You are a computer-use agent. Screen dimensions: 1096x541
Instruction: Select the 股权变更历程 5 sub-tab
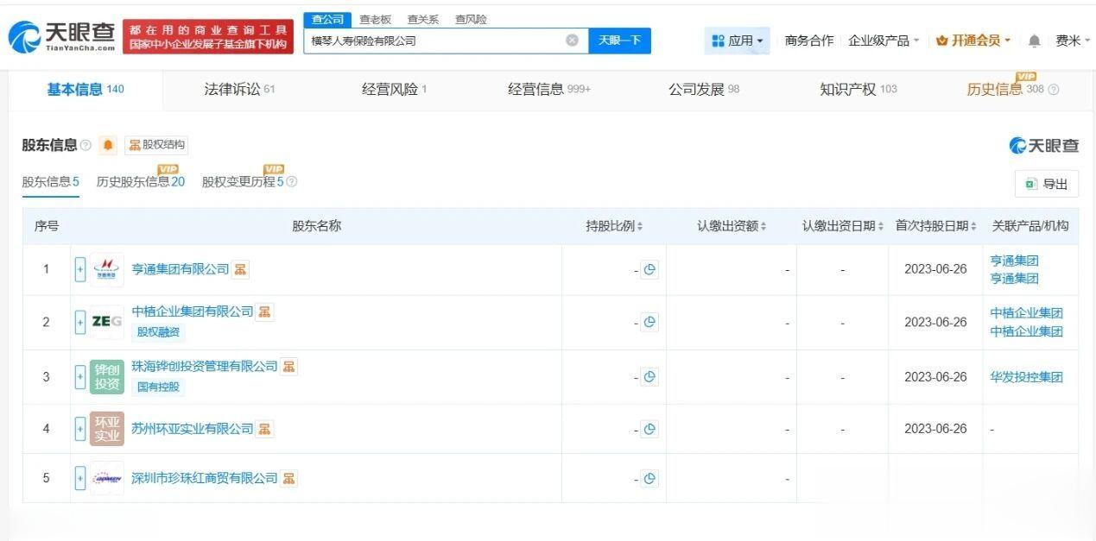coord(243,182)
